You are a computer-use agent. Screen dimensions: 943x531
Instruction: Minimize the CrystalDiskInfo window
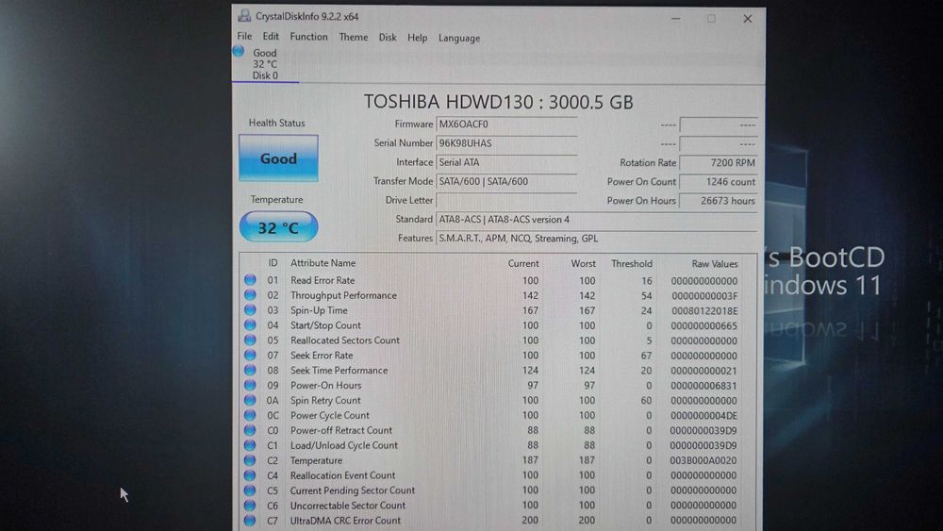click(x=676, y=19)
